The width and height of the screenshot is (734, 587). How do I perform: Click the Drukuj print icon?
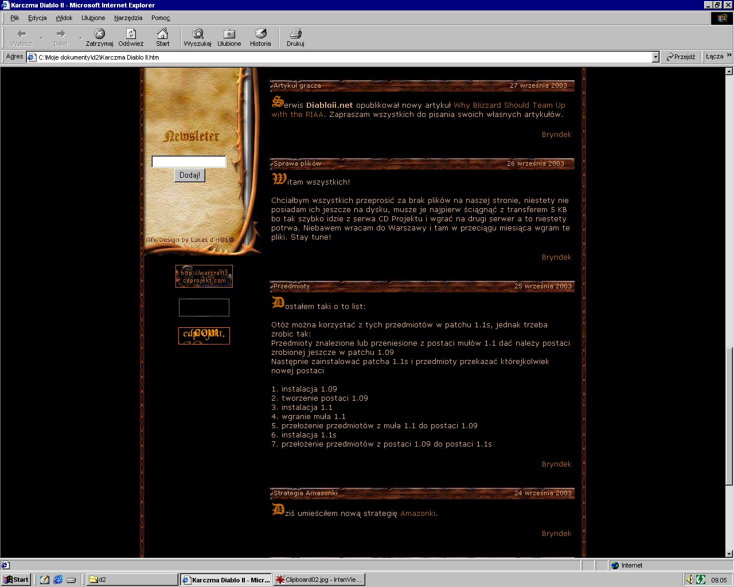pos(295,34)
